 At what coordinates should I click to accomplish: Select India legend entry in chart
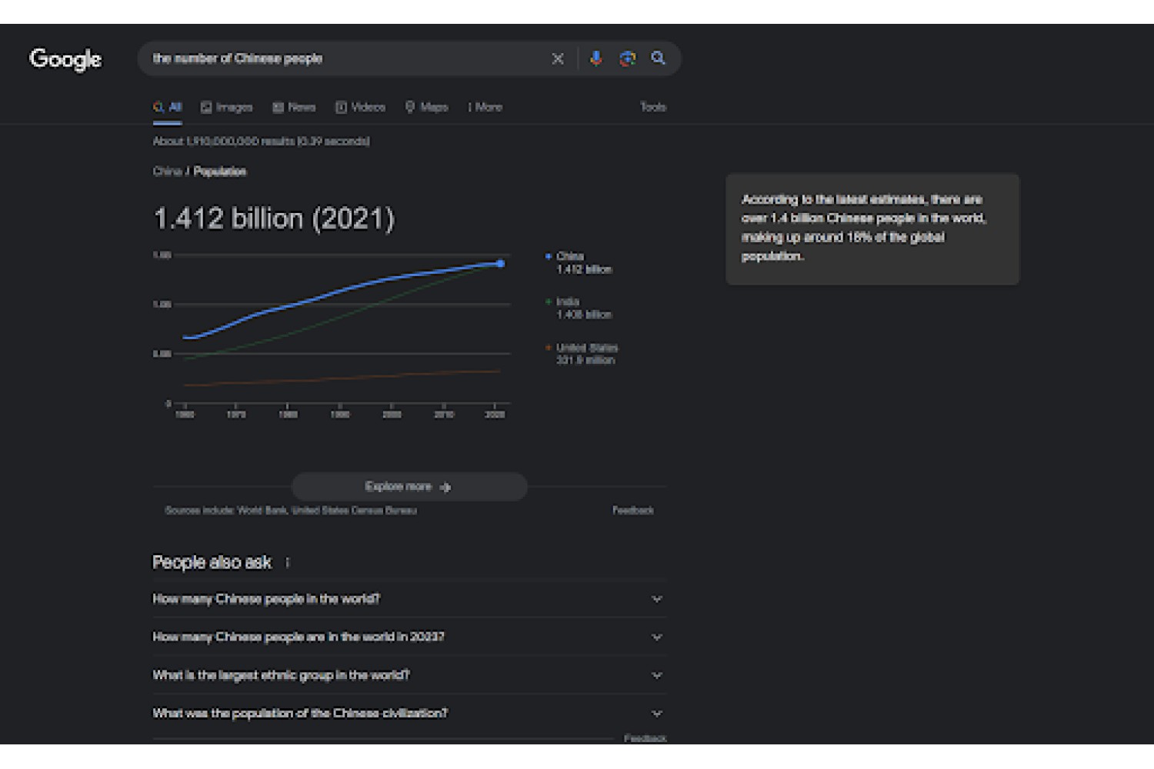point(579,308)
